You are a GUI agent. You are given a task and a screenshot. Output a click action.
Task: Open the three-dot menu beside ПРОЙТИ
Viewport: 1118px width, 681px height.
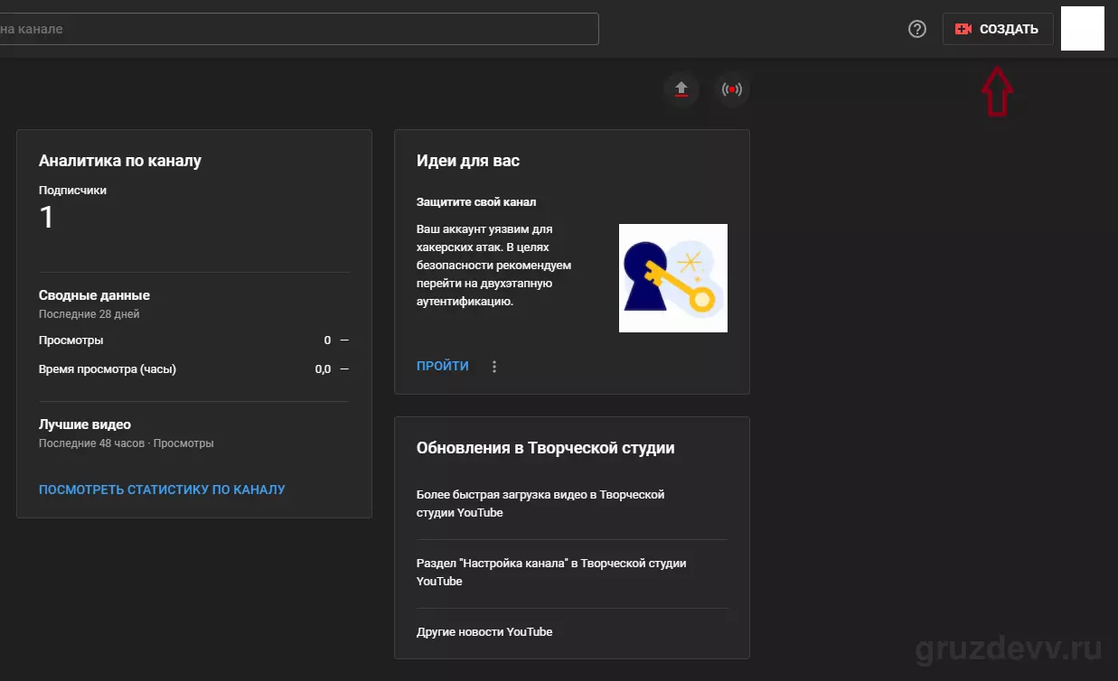pos(494,367)
